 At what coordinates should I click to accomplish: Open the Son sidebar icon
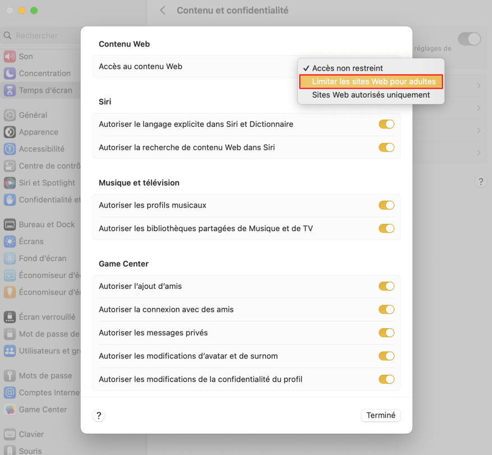click(x=10, y=57)
